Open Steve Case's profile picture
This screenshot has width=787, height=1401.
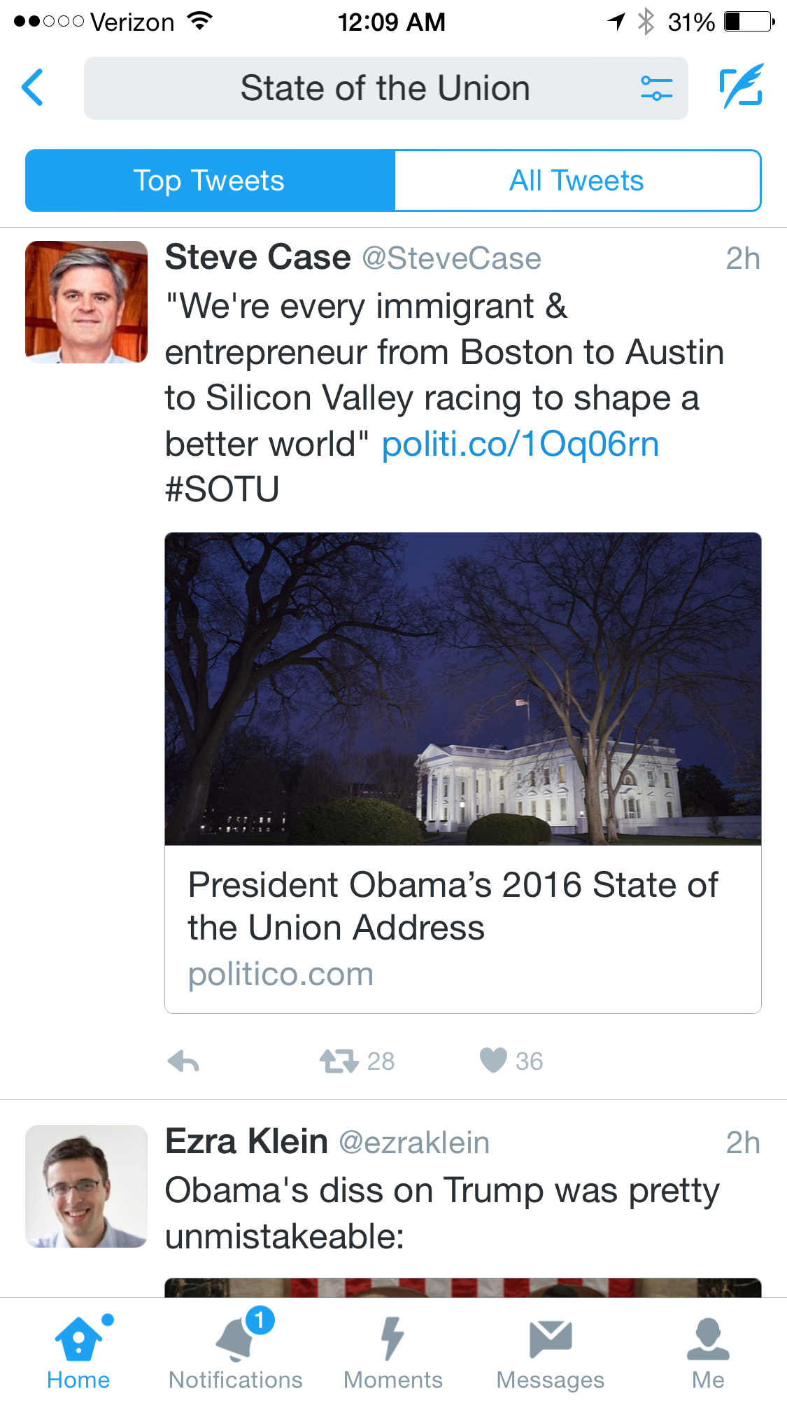[86, 302]
